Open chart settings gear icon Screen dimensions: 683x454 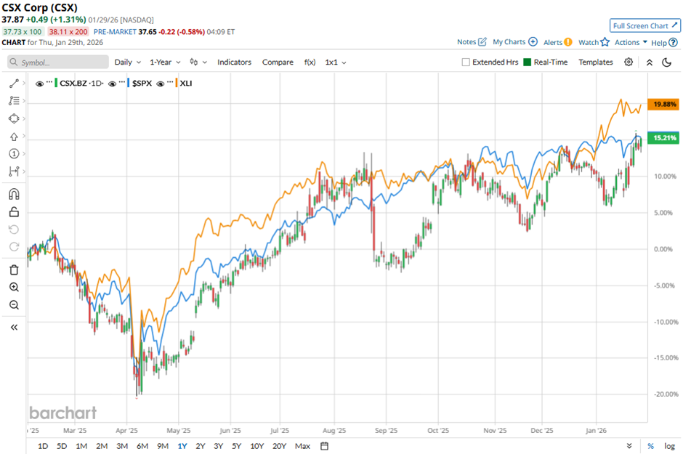point(628,62)
